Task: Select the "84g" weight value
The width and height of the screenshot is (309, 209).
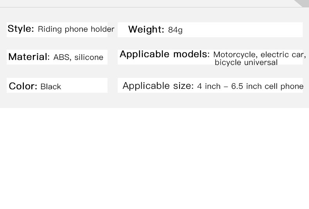Action: click(175, 30)
